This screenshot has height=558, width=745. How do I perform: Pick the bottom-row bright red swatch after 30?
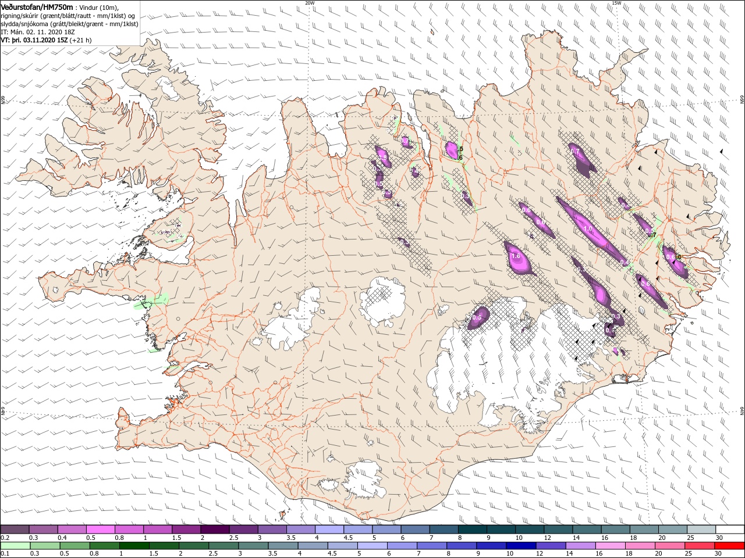pyautogui.click(x=730, y=546)
